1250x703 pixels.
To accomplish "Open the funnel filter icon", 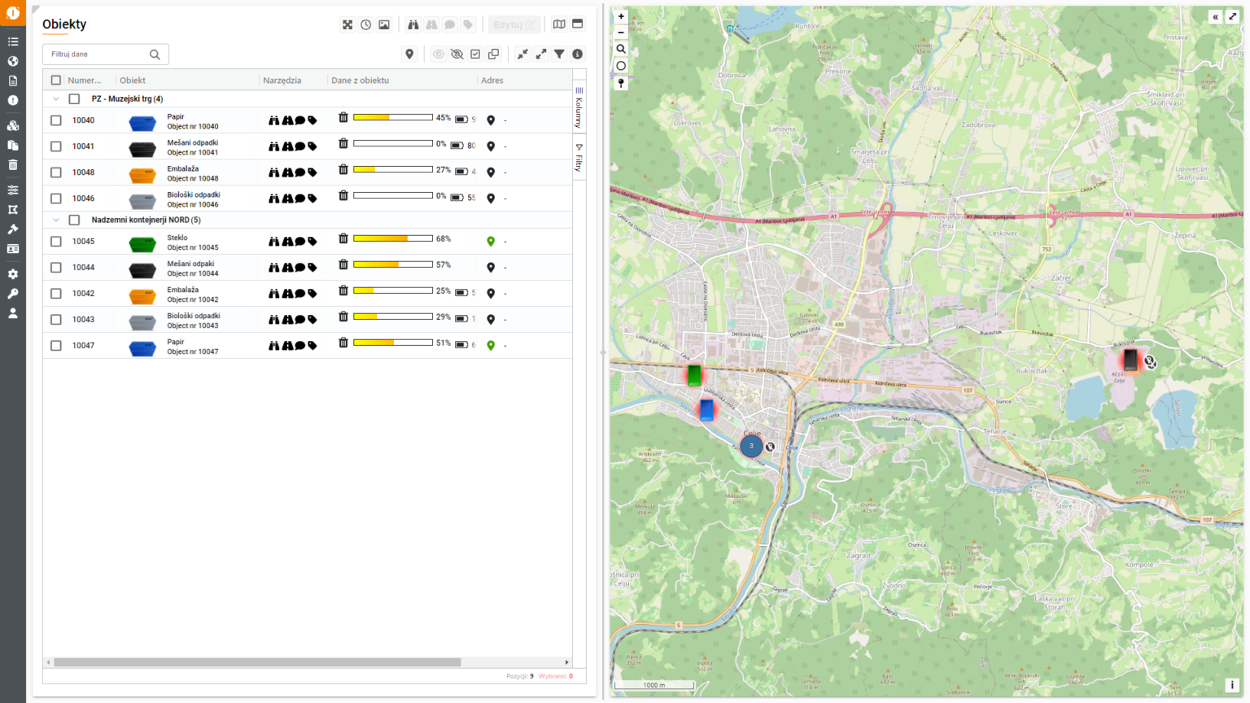I will tap(559, 54).
